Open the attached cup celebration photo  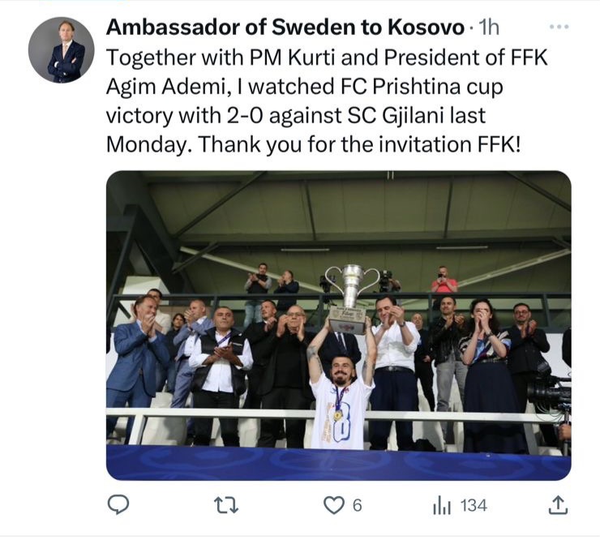point(338,324)
